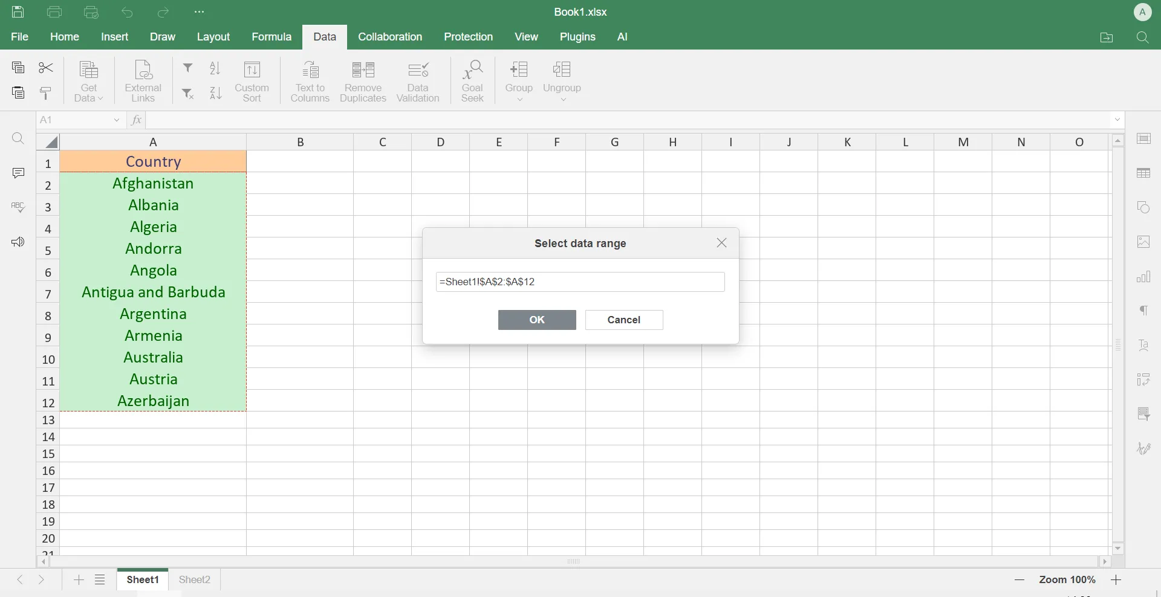This screenshot has width=1161, height=597.
Task: Select the Remove Duplicates tool
Action: (363, 80)
